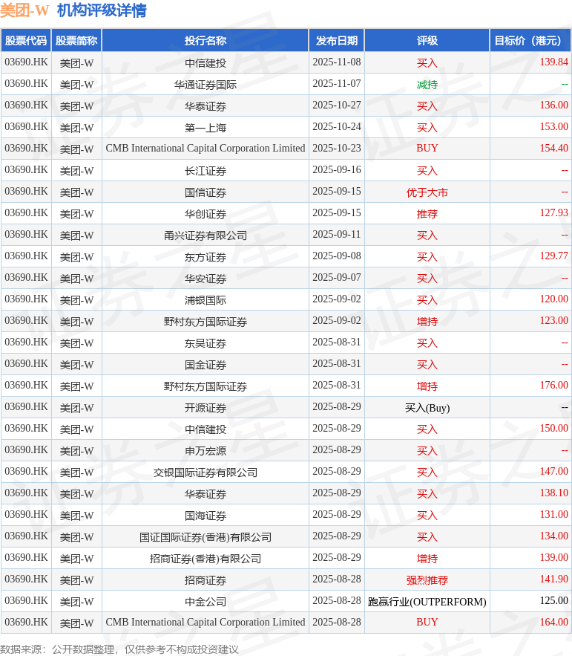Click the 数据来源 footer note
The height and width of the screenshot is (656, 572).
coord(119,649)
